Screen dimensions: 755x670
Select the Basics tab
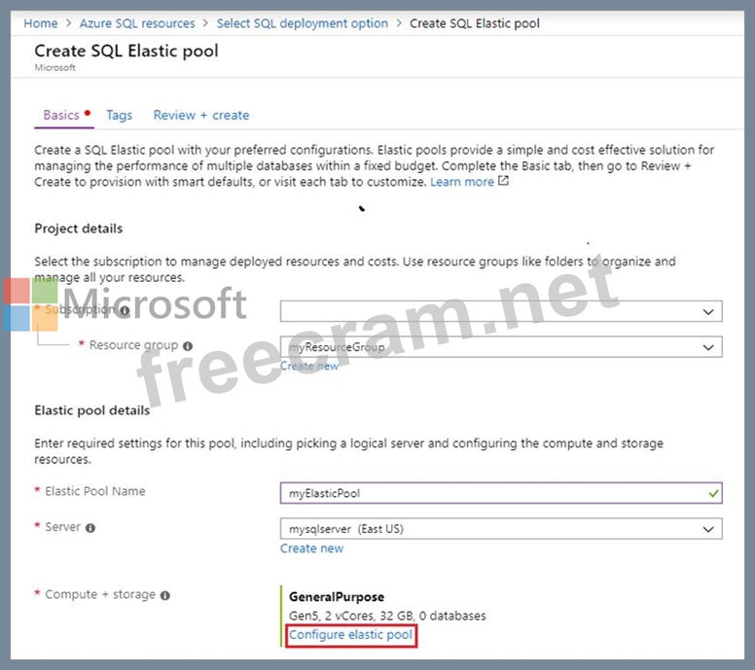click(61, 115)
